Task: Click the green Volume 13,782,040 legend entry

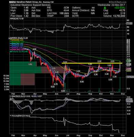Action: tap(19, 51)
